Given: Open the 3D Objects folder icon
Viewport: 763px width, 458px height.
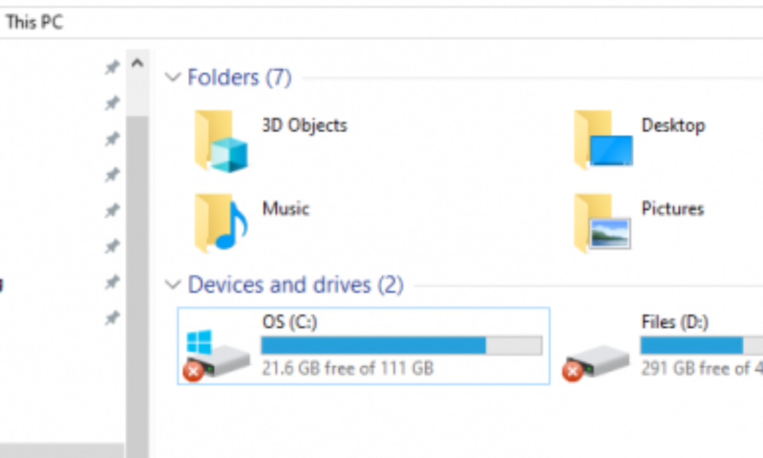Looking at the screenshot, I should [221, 141].
